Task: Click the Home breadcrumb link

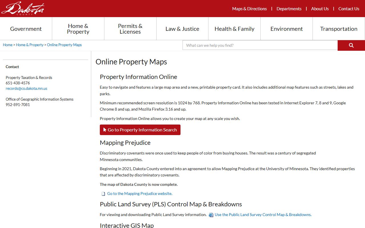Action: point(8,45)
